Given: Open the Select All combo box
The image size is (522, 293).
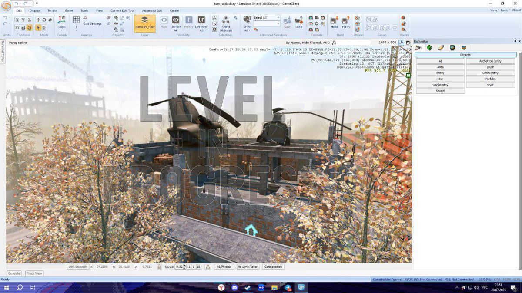Looking at the screenshot, I should (267, 18).
